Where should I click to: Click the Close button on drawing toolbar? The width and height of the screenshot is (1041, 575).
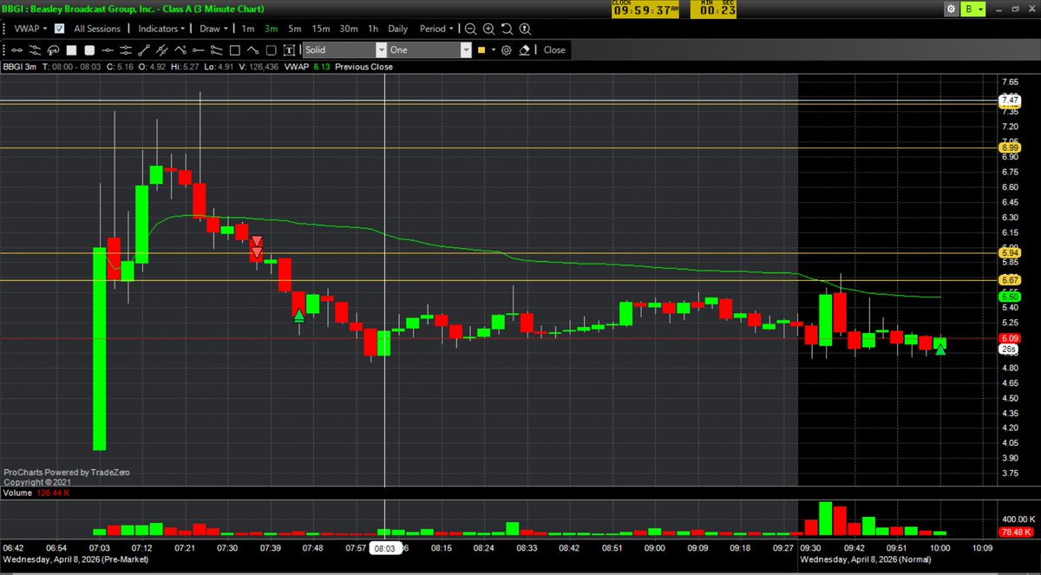tap(553, 50)
